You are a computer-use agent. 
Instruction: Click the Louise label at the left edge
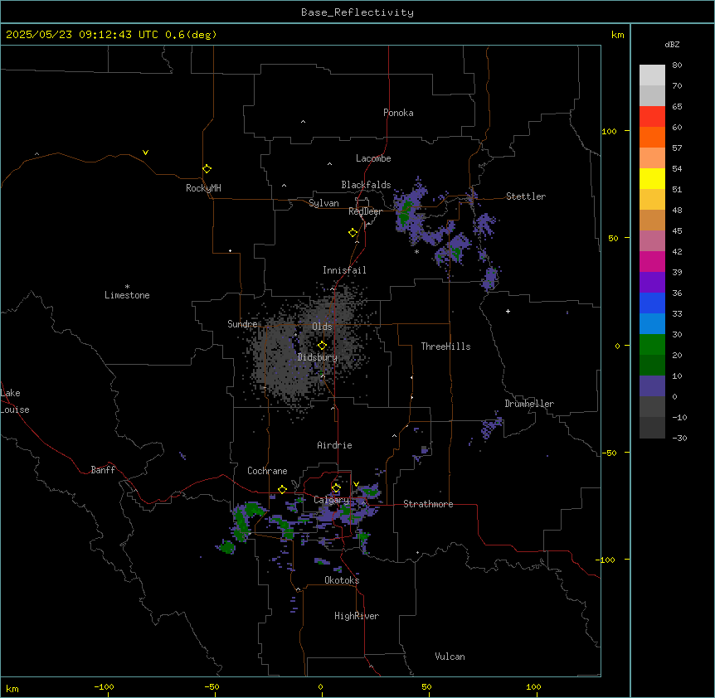tap(15, 410)
